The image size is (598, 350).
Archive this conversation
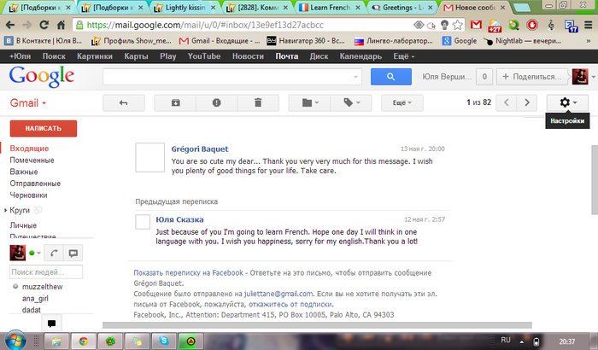(175, 102)
